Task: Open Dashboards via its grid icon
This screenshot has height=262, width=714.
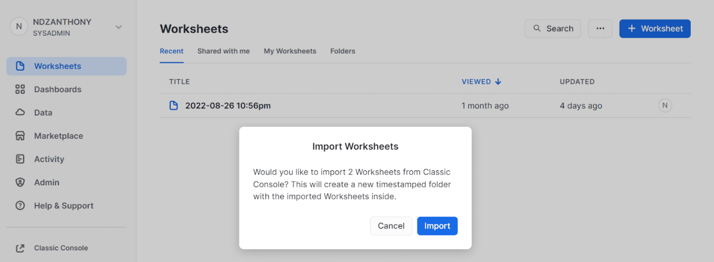Action: [20, 89]
